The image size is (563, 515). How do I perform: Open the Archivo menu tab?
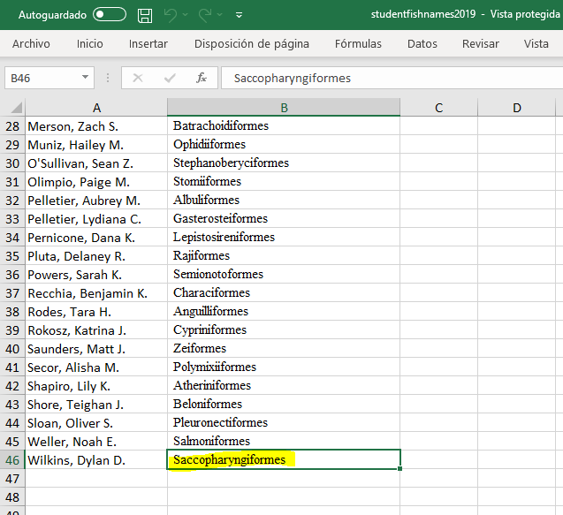pos(31,43)
